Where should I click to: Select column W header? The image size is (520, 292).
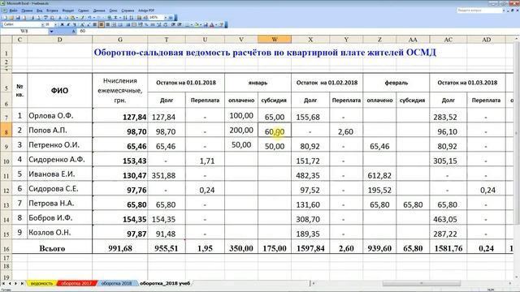[x=275, y=40]
